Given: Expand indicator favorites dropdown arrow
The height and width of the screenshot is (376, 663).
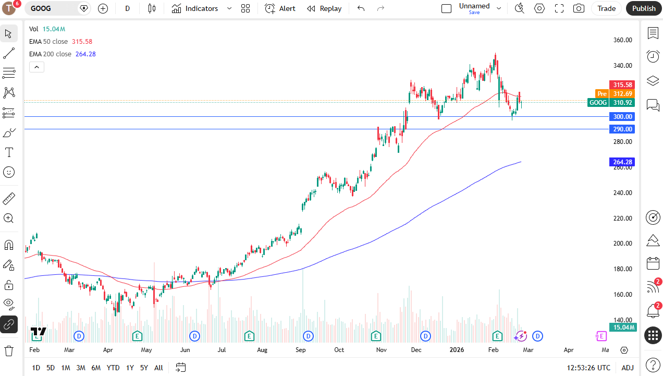Looking at the screenshot, I should 229,8.
